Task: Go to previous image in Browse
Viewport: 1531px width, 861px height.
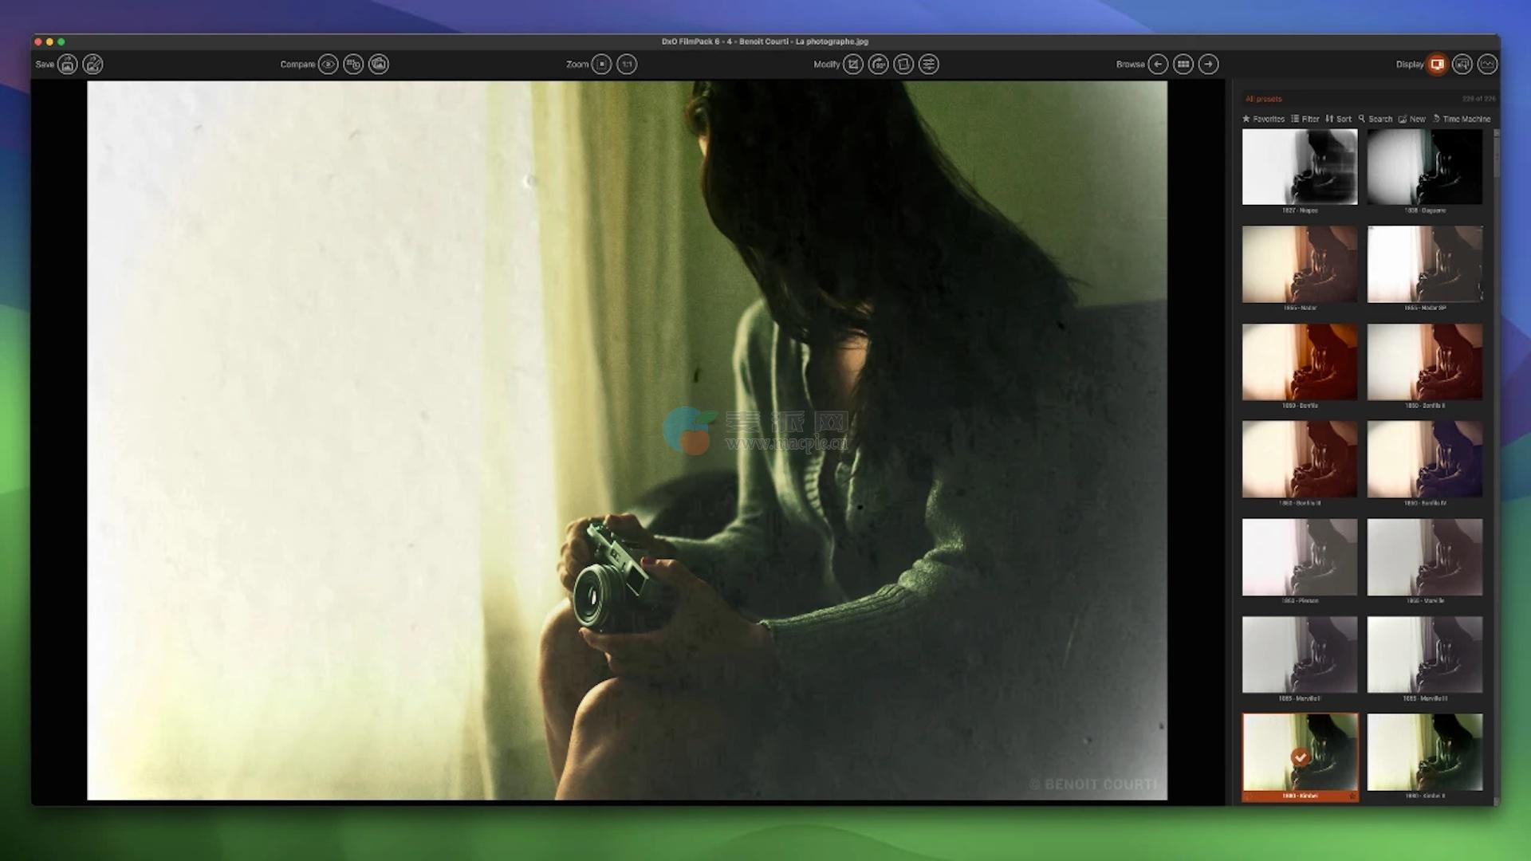Action: [x=1158, y=65]
